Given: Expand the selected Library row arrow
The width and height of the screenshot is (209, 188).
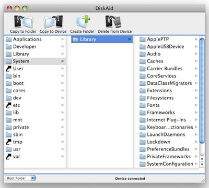Looking at the screenshot, I should point(130,40).
